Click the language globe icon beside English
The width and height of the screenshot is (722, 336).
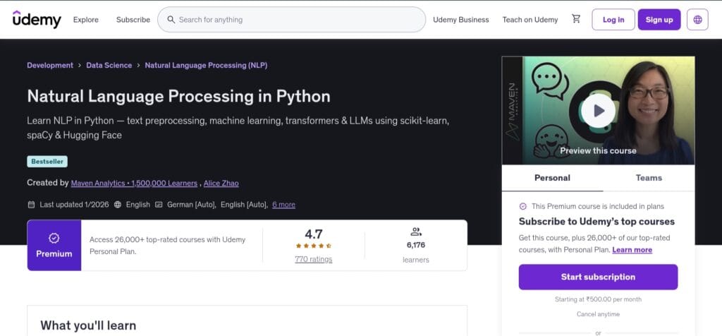coord(118,205)
